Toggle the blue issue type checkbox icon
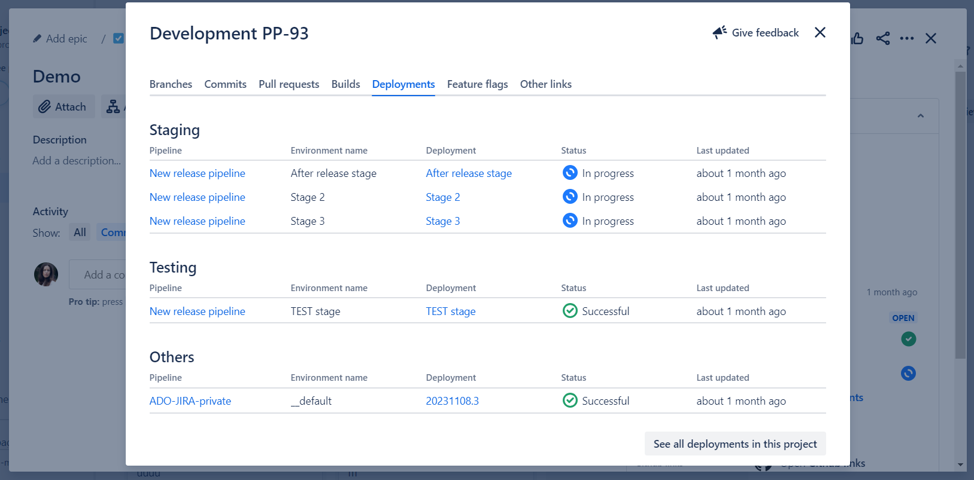The height and width of the screenshot is (480, 974). 119,38
